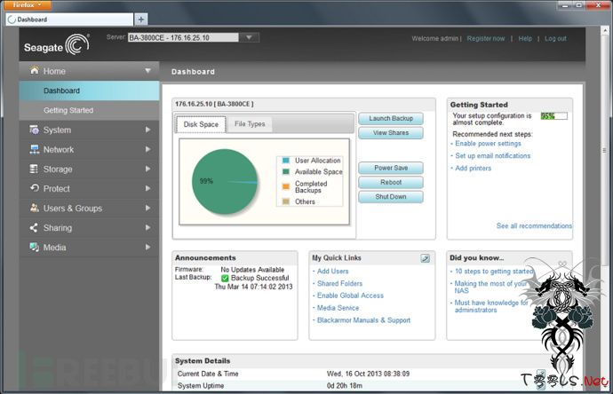The height and width of the screenshot is (394, 613).
Task: Expand the Sharing menu section
Action: [147, 228]
